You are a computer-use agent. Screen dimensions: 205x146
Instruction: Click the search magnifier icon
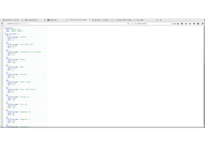[x=136, y=24]
